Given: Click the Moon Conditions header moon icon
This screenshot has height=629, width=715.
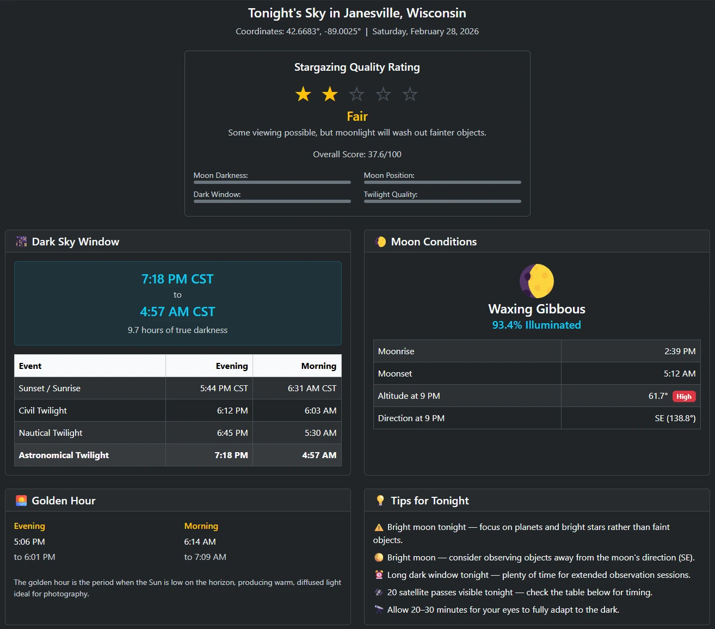Looking at the screenshot, I should 380,242.
